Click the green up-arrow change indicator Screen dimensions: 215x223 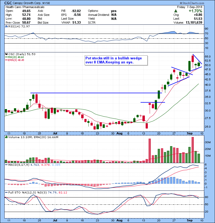[176, 11]
